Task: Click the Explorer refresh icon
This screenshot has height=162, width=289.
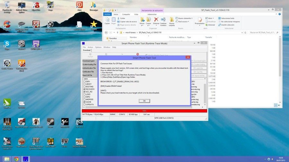Action: coord(245,33)
